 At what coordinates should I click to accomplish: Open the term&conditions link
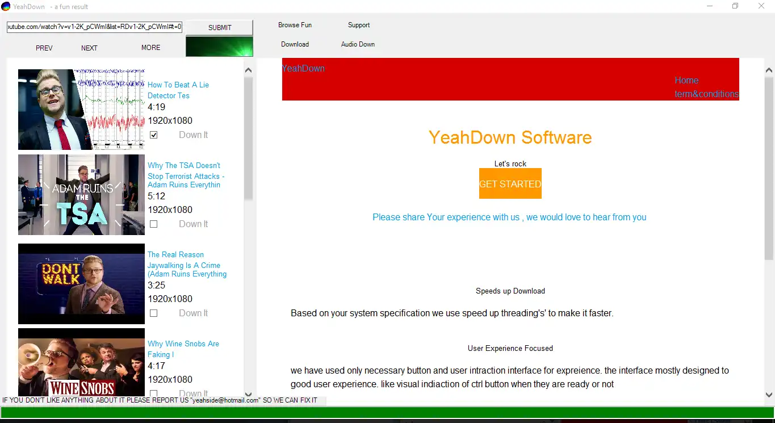706,94
